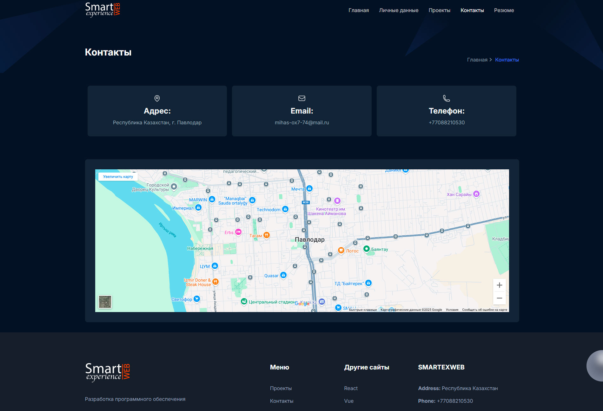The height and width of the screenshot is (411, 603).
Task: Open the Личные данные menu item
Action: 399,10
